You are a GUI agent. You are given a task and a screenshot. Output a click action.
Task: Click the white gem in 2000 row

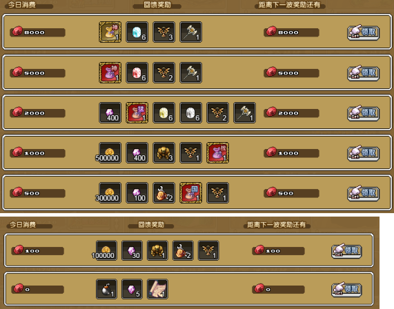190,112
